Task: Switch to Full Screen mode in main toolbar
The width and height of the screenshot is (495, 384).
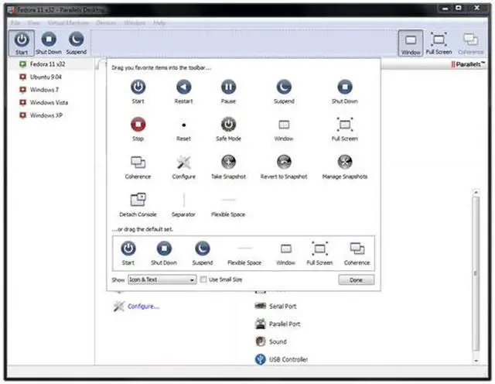Action: (x=439, y=43)
